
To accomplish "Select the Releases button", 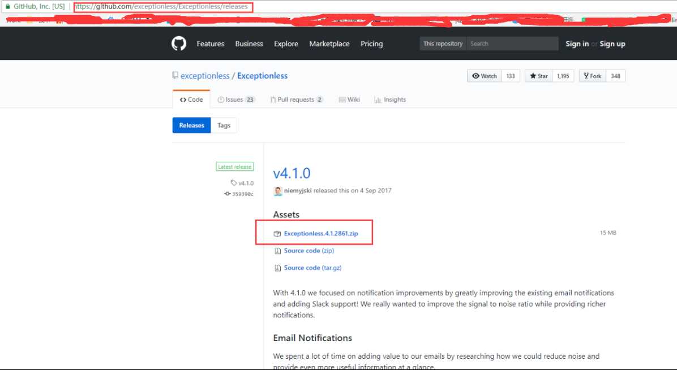I will [192, 125].
